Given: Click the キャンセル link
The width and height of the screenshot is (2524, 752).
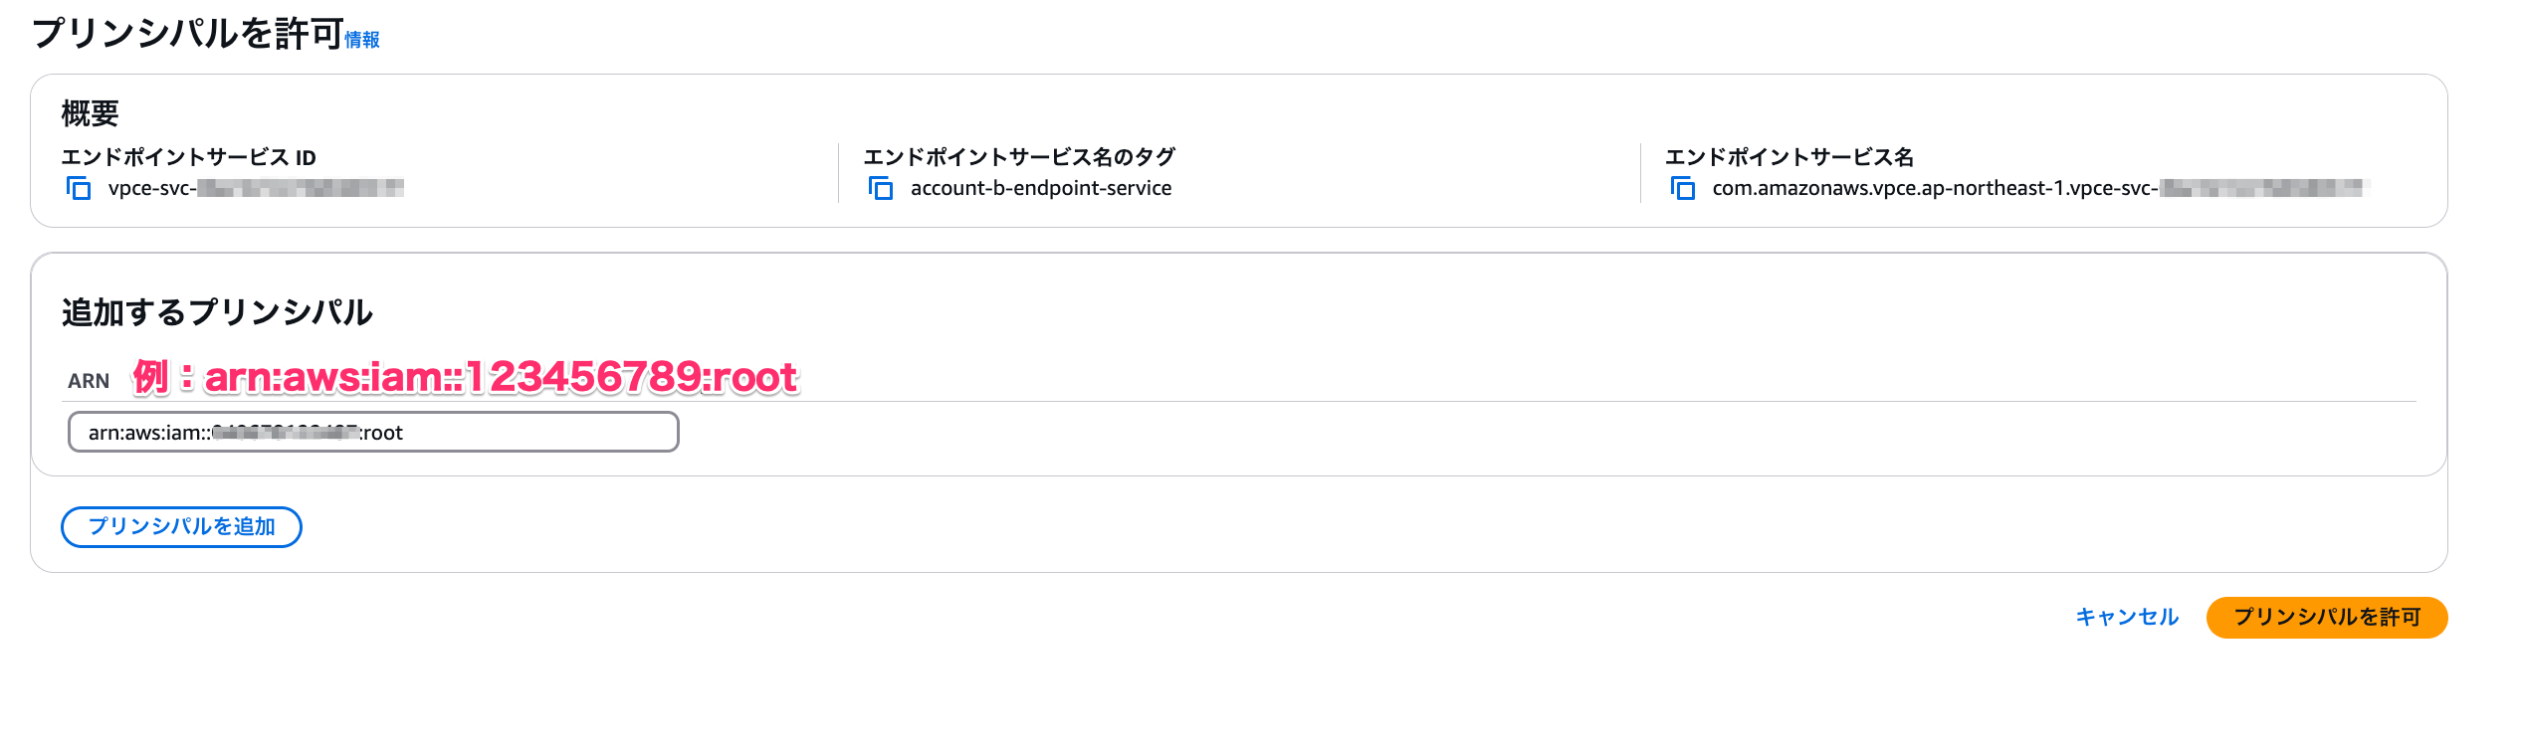Looking at the screenshot, I should tap(2125, 617).
